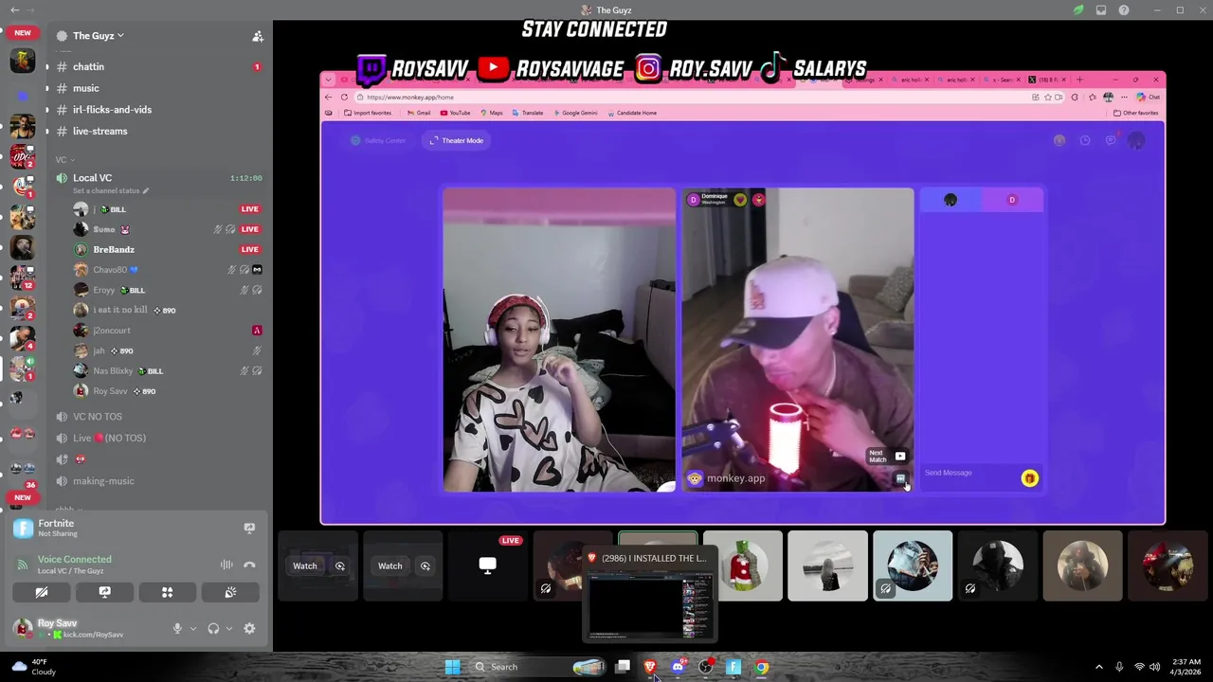Click the share your screen button
The image size is (1213, 682).
(x=104, y=592)
